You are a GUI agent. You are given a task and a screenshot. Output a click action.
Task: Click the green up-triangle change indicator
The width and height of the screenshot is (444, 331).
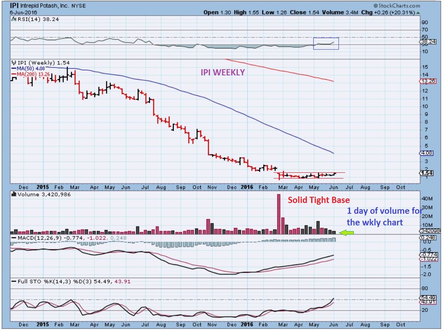point(418,13)
